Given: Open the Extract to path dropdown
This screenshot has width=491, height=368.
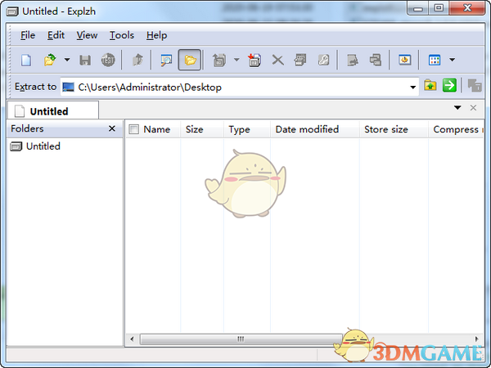Looking at the screenshot, I should [412, 88].
